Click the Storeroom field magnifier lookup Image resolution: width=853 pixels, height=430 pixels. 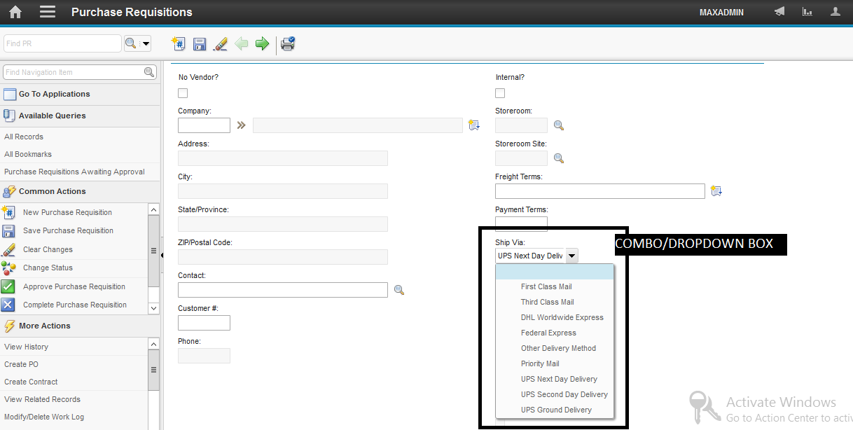(557, 125)
